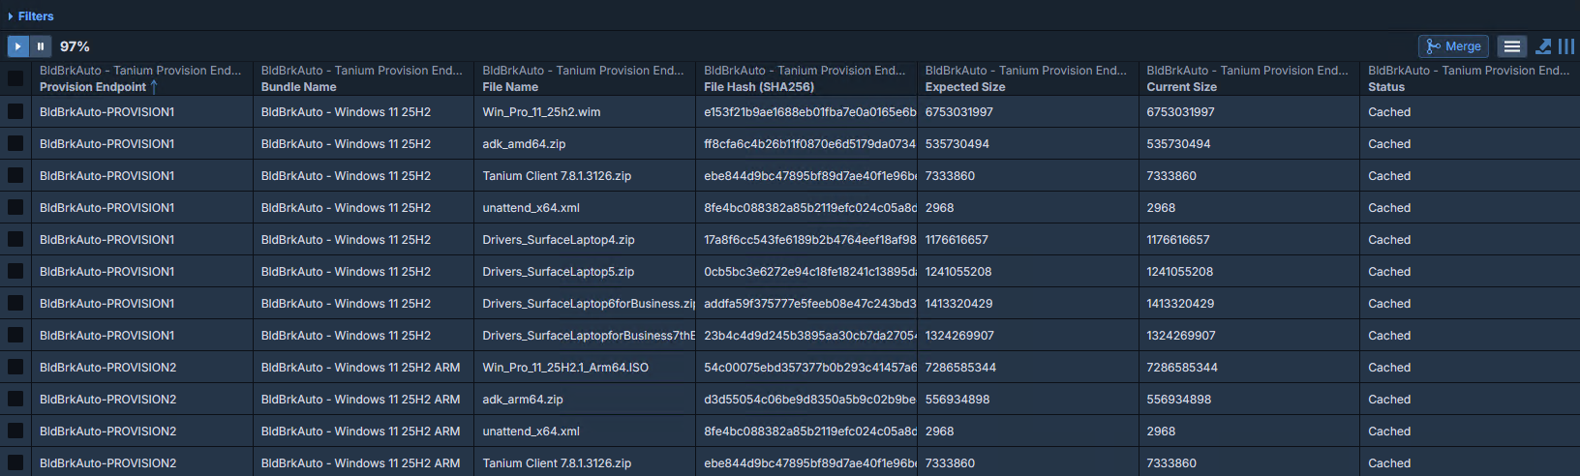Screen dimensions: 1580x476
Task: Click hash starting d3d55054c06be9d8350a
Action: tap(809, 400)
